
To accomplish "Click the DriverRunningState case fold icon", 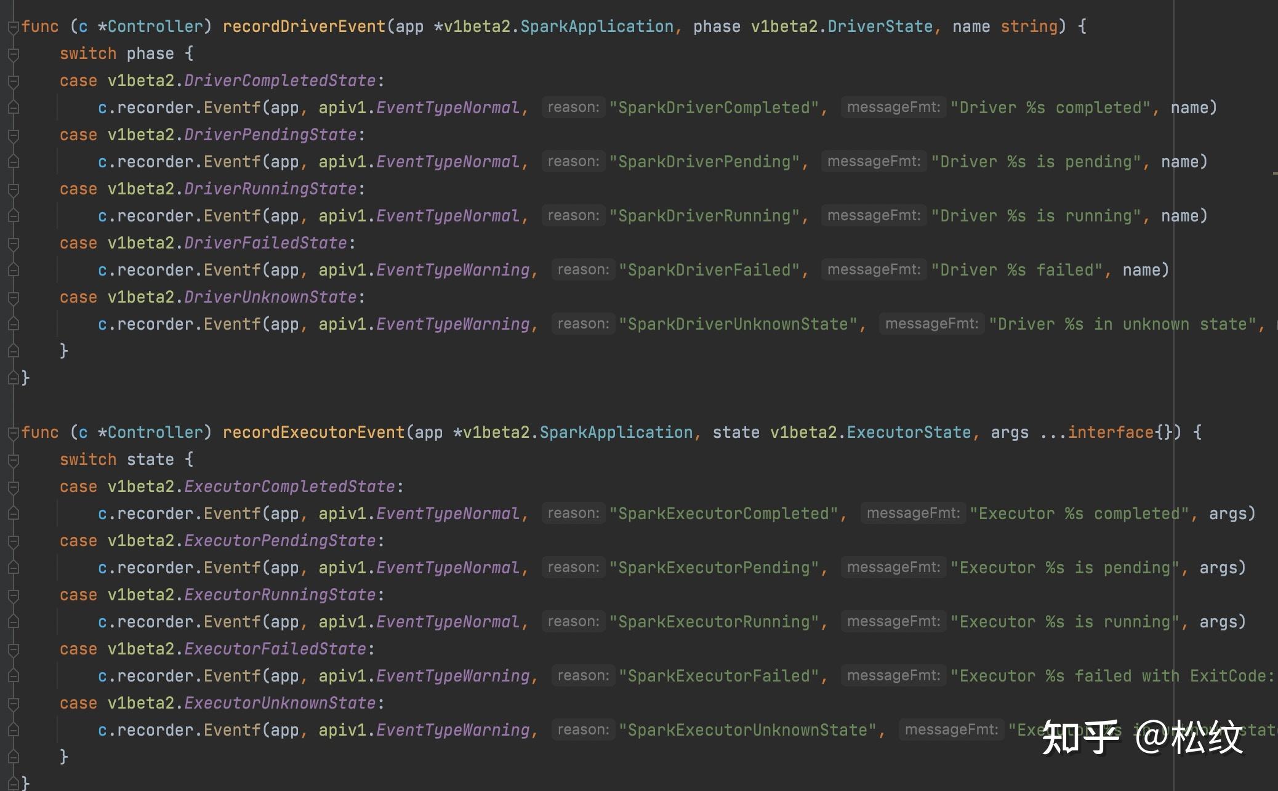I will [x=13, y=189].
